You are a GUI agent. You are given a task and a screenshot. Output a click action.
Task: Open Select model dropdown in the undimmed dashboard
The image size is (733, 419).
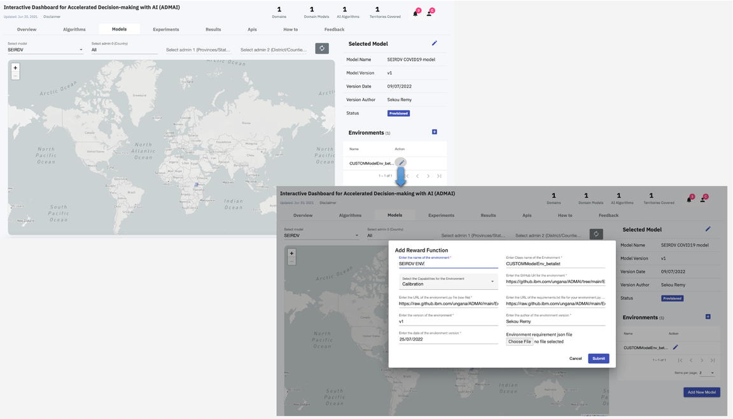coord(45,50)
